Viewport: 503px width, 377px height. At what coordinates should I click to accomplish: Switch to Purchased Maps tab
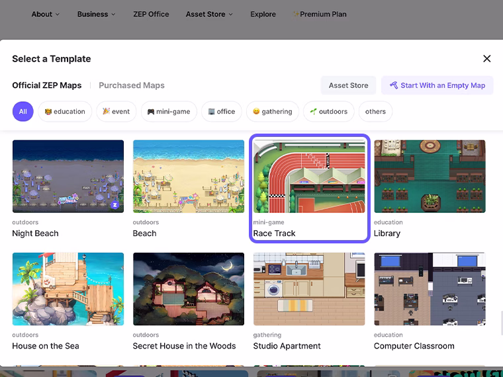pos(131,85)
